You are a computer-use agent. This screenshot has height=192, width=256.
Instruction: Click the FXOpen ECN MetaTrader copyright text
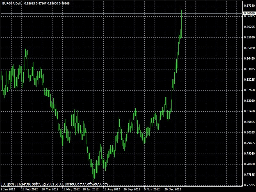(55, 184)
